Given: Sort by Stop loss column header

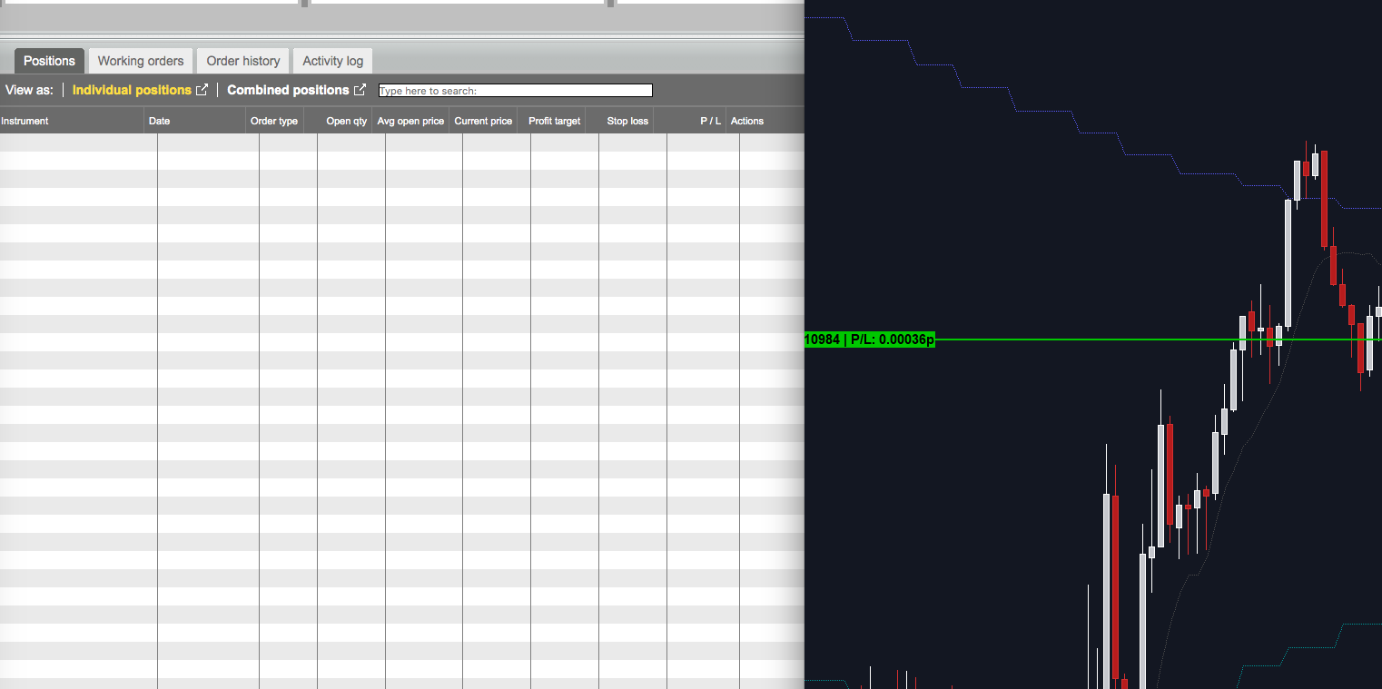Looking at the screenshot, I should (x=619, y=121).
